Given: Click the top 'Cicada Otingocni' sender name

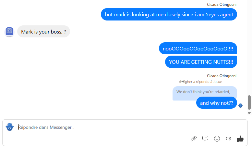Looking at the screenshot, I should pos(222,5).
